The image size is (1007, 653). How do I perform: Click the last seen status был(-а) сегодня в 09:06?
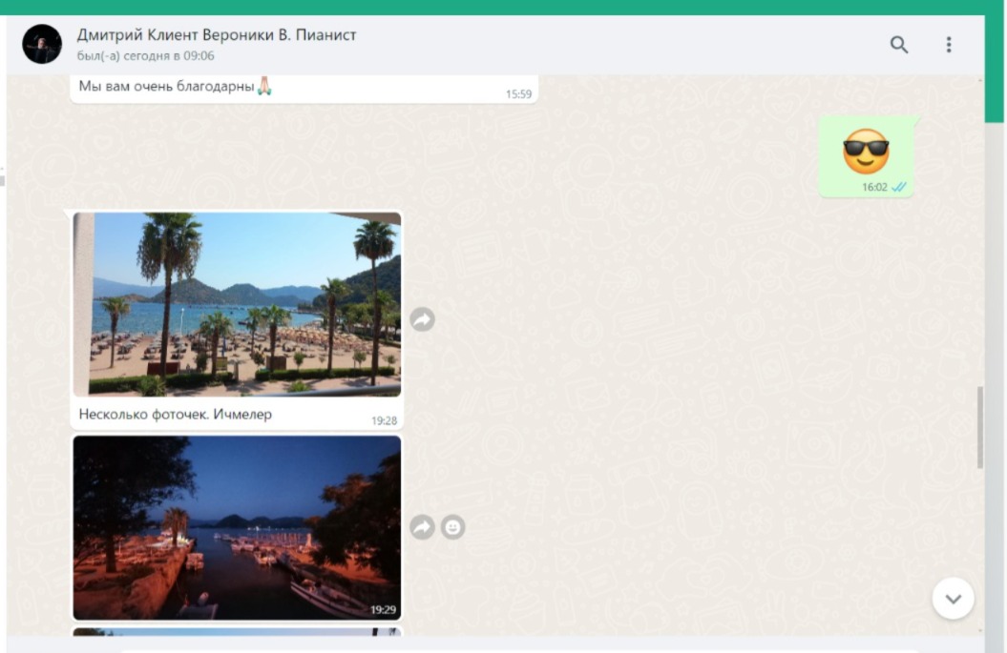coord(146,56)
